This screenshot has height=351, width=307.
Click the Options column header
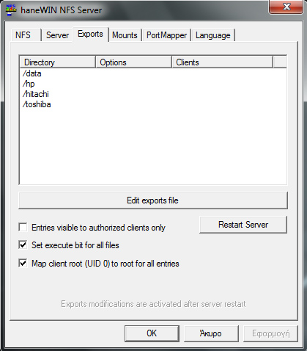coord(133,62)
